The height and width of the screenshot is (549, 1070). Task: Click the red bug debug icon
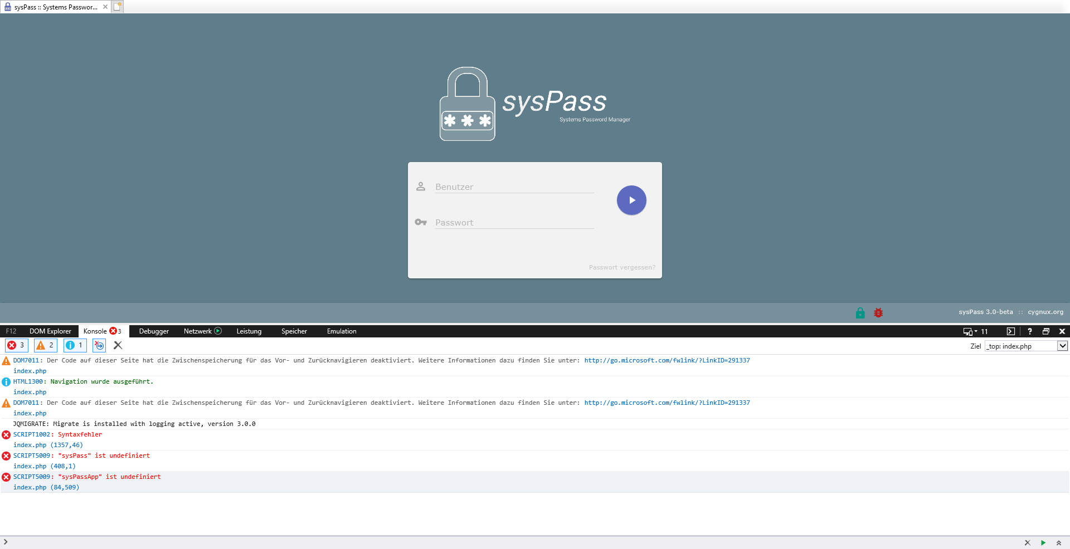(878, 313)
